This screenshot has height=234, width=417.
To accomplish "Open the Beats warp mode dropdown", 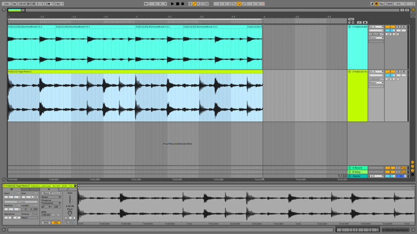I will tap(51, 197).
